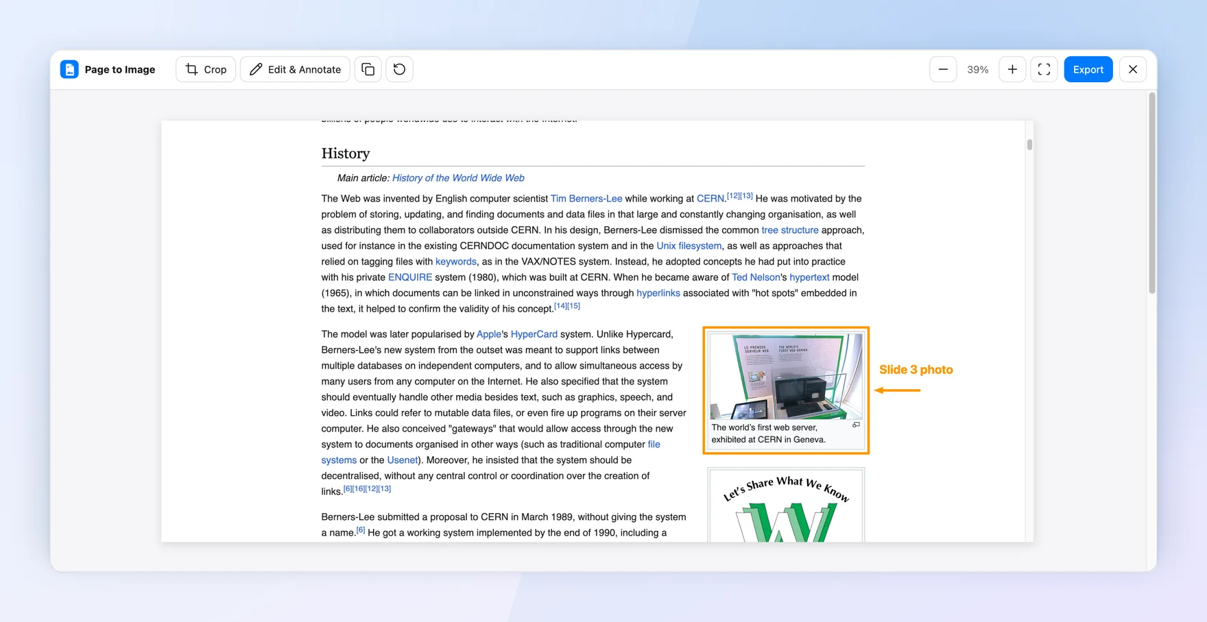Click the History section heading
The height and width of the screenshot is (622, 1207).
tap(346, 153)
